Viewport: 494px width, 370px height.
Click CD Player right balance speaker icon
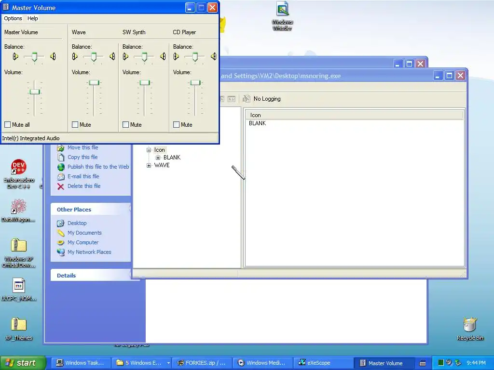pyautogui.click(x=214, y=57)
